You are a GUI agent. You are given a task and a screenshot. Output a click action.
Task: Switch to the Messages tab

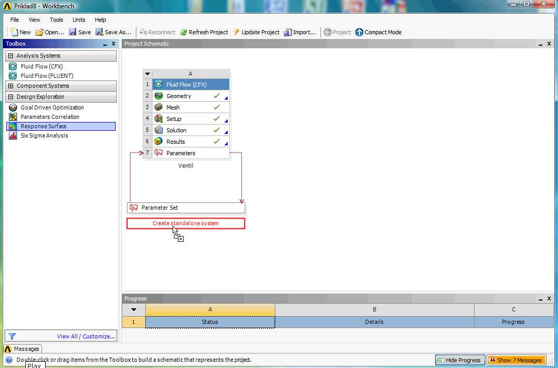tap(22, 349)
